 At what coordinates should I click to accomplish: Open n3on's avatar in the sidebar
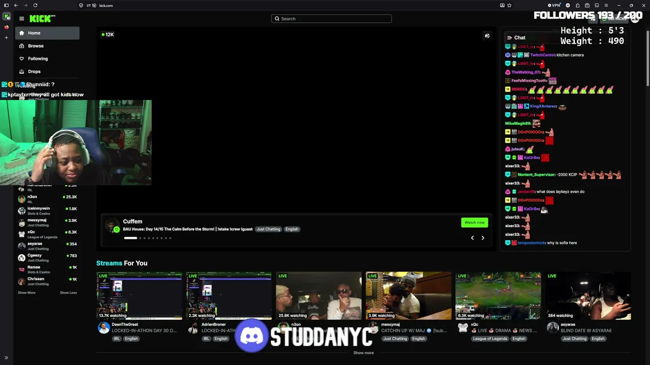coord(21,199)
